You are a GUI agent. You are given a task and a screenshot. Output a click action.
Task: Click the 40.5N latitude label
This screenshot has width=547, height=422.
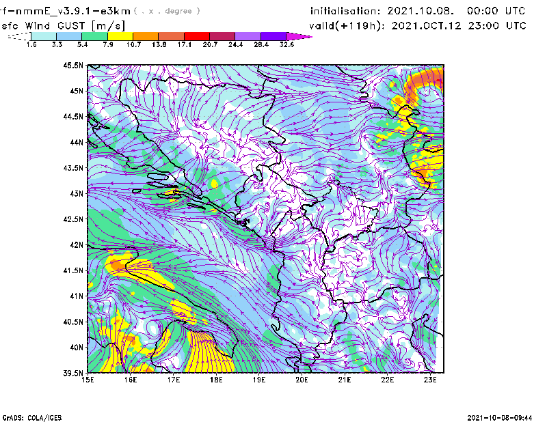(73, 322)
